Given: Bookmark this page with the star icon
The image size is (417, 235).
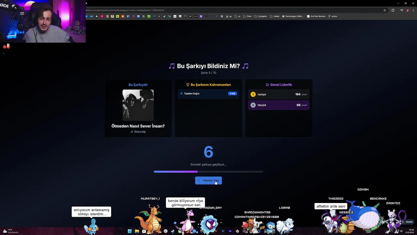Looking at the screenshot, I should point(385,10).
